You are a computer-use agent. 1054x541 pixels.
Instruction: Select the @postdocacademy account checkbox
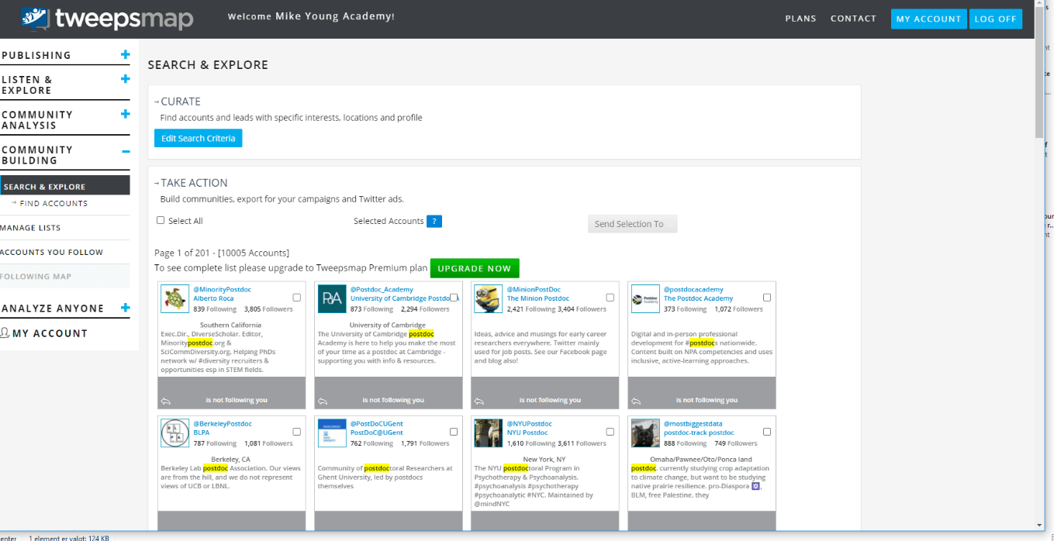coord(767,298)
